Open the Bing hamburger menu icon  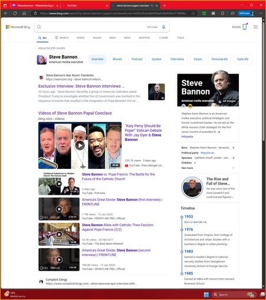point(255,27)
